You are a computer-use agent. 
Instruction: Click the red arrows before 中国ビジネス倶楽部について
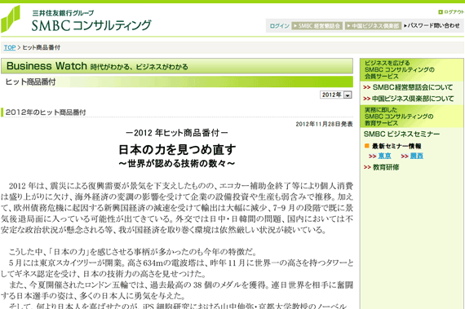click(367, 99)
